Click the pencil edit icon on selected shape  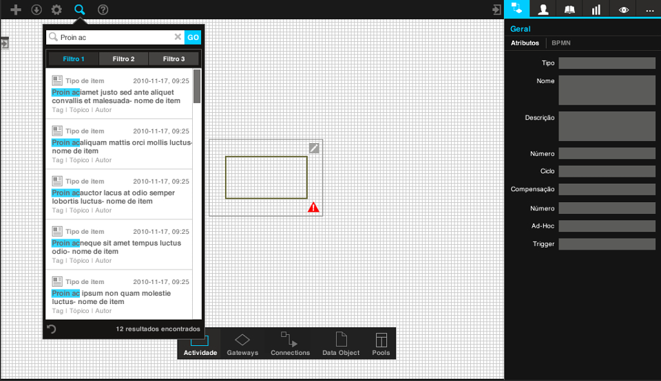click(314, 148)
